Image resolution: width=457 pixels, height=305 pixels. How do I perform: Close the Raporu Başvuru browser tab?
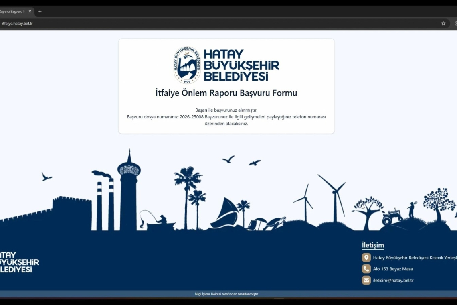click(x=30, y=11)
